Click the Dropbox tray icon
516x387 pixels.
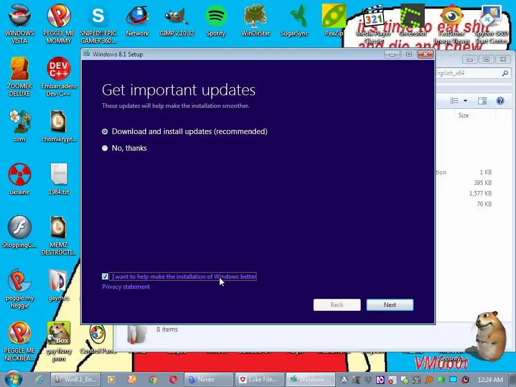368,380
